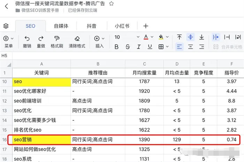Star the document as favorite

pyautogui.click(x=111, y=3)
